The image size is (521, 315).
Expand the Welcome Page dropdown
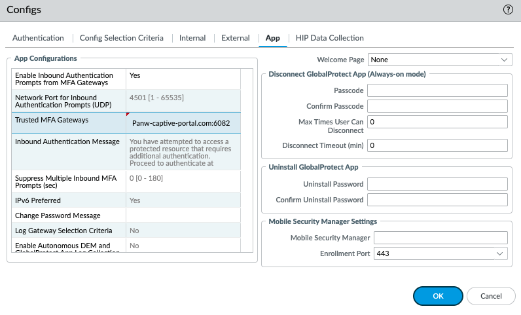coord(439,60)
